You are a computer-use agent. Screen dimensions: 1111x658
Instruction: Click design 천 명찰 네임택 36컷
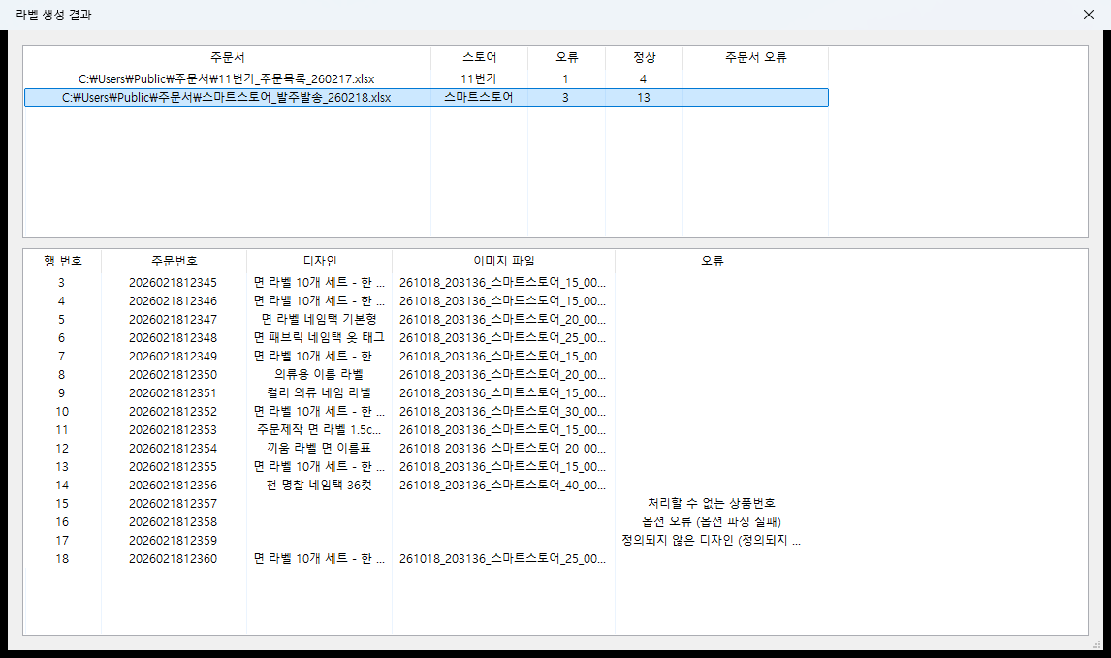[x=319, y=486]
